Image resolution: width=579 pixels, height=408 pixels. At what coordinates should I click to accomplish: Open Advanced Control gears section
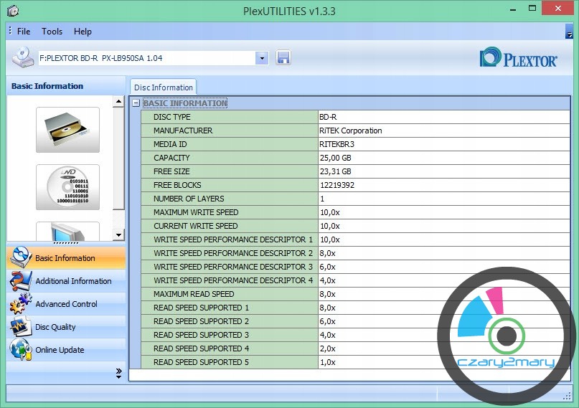[x=66, y=304]
